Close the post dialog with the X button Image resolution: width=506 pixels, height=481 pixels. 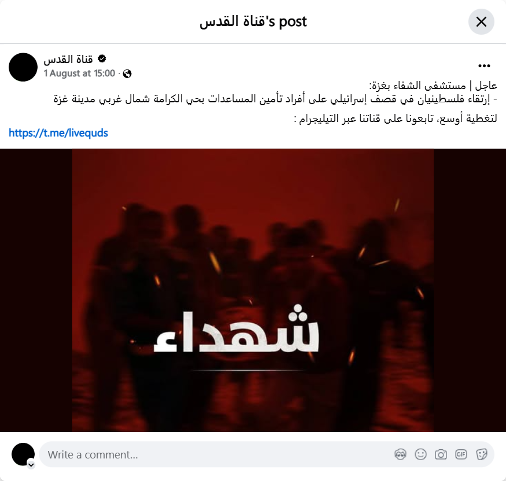click(481, 21)
